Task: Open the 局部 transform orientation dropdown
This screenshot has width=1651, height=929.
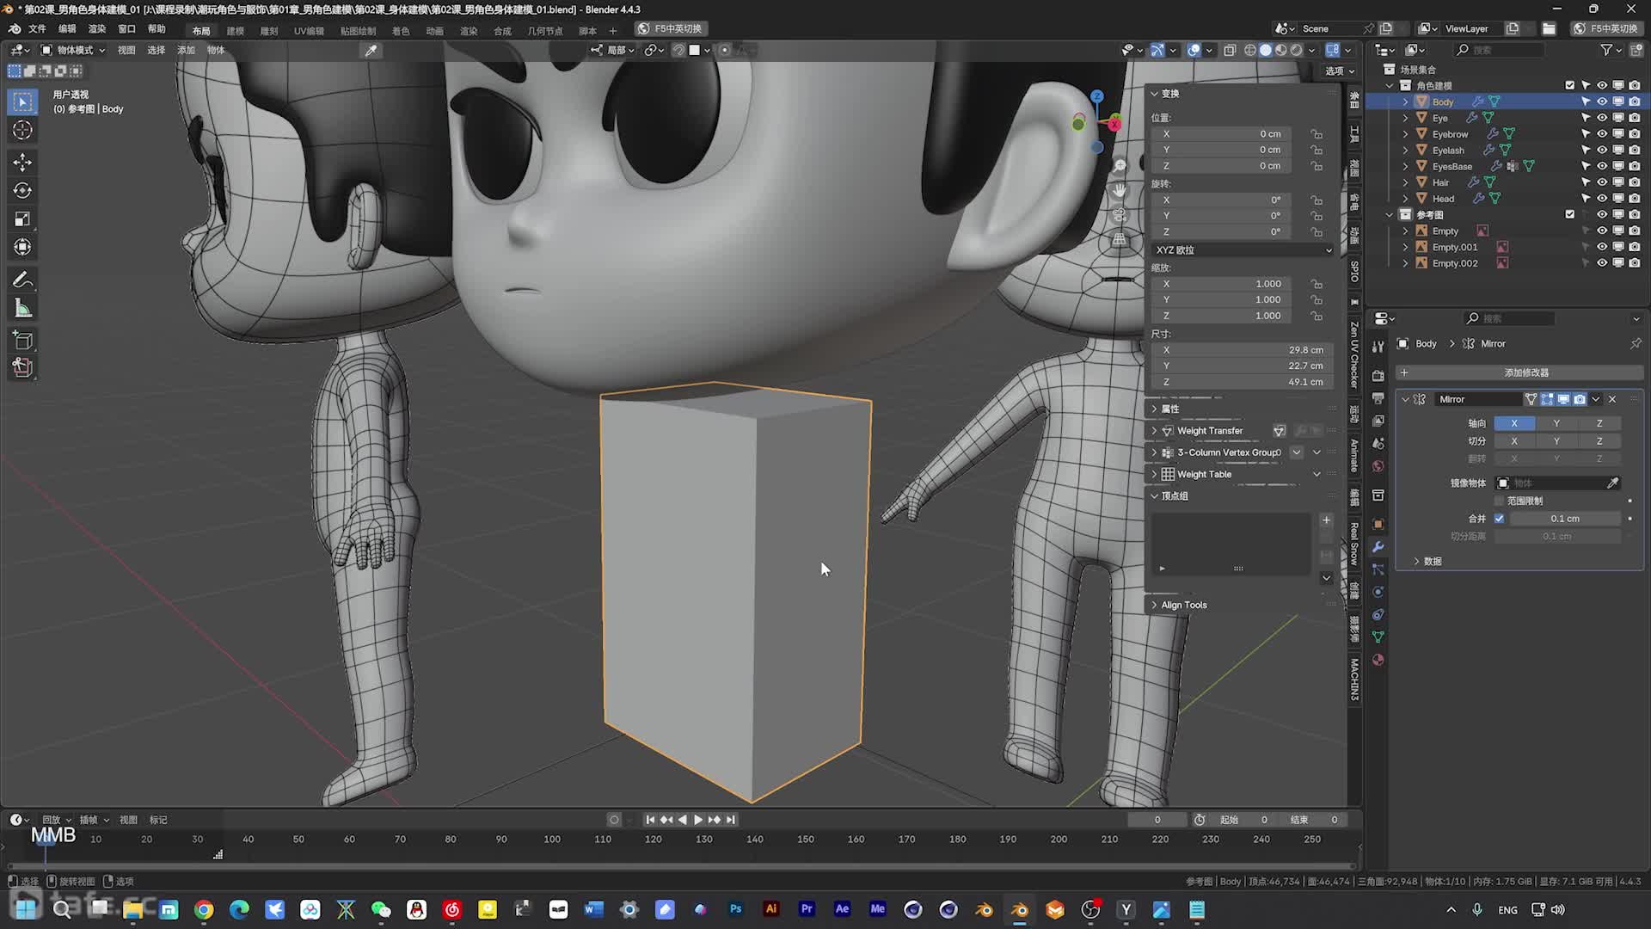Action: (613, 50)
